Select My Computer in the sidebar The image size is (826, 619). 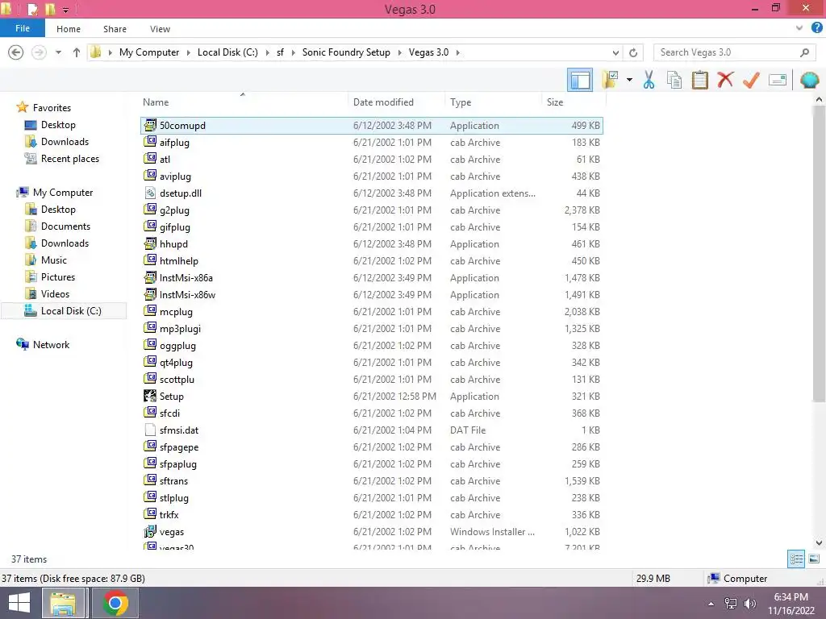tap(63, 192)
